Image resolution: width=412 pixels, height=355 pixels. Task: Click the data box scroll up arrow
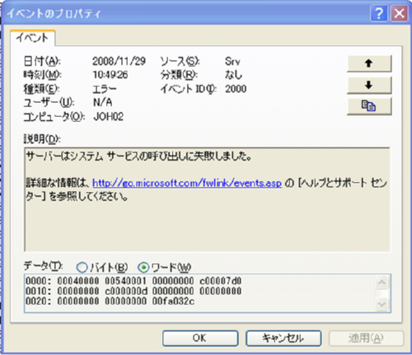pos(382,283)
